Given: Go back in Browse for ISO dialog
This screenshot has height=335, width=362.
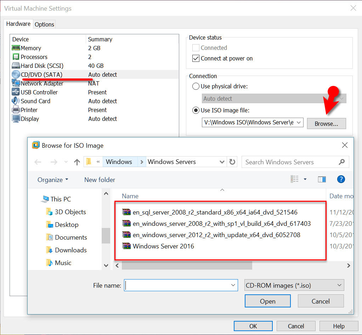Looking at the screenshot, I should pyautogui.click(x=38, y=162).
